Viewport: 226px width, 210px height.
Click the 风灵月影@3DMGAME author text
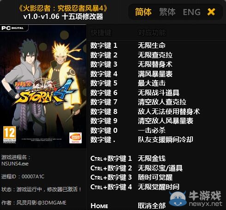(41, 203)
